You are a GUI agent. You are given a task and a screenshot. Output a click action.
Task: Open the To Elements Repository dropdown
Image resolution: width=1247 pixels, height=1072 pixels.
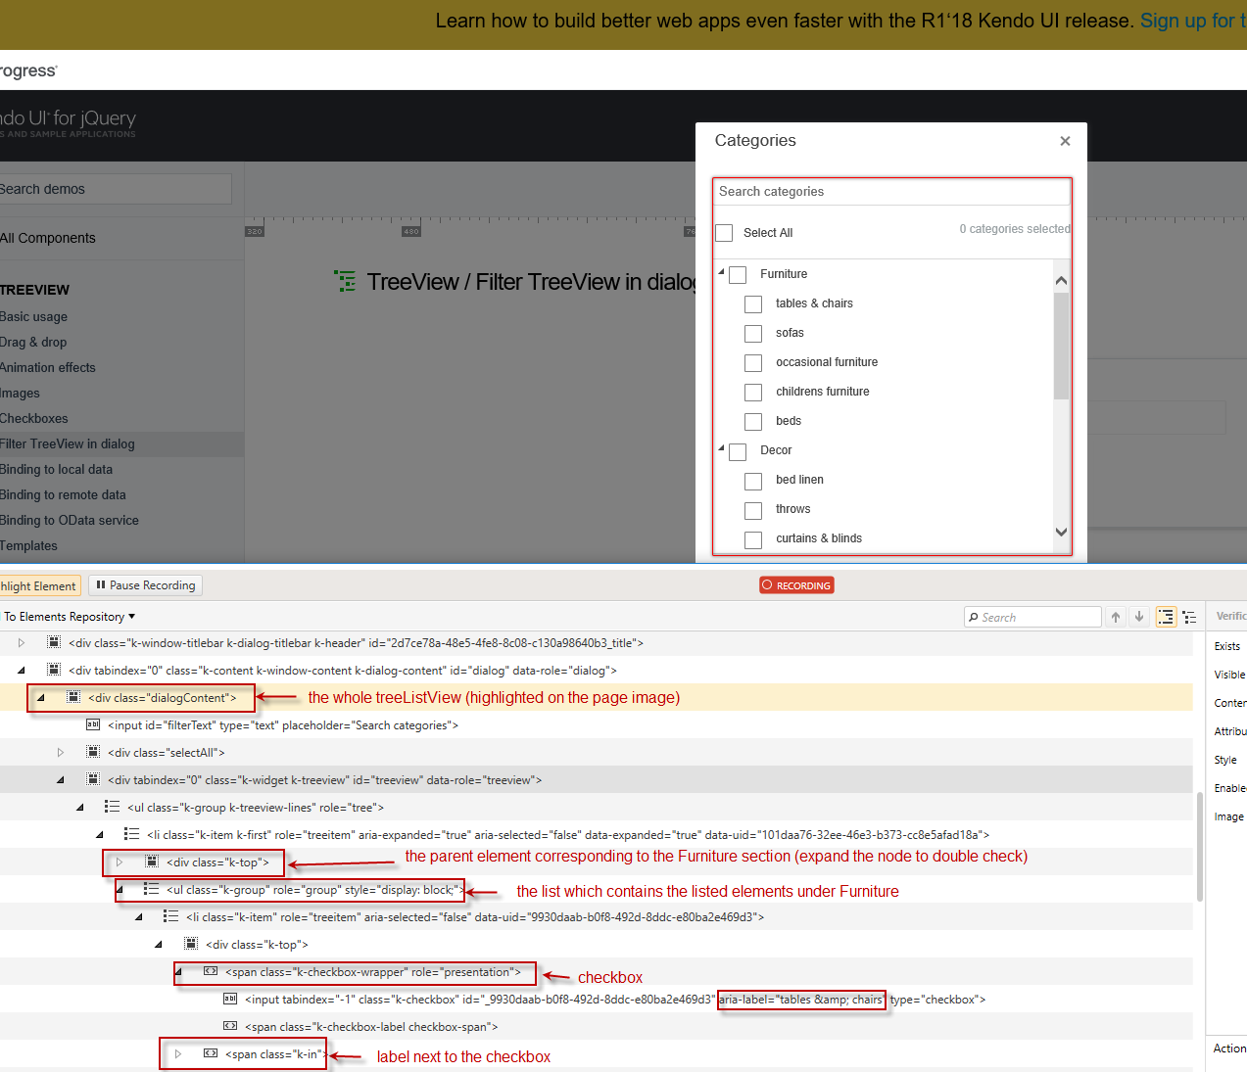[69, 617]
